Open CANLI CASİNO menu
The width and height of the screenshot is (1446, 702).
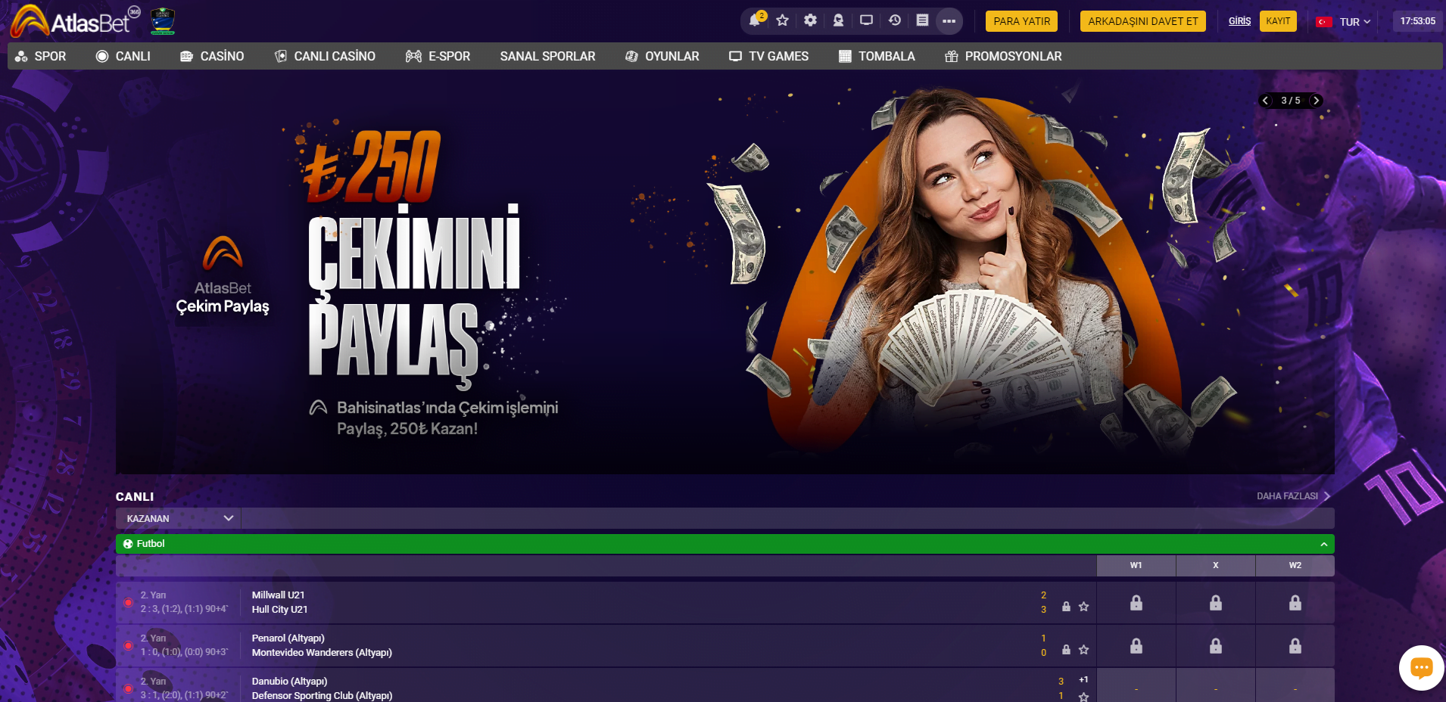coord(325,56)
